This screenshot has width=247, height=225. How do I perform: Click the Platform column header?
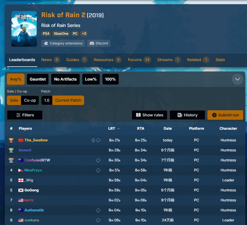(x=196, y=129)
